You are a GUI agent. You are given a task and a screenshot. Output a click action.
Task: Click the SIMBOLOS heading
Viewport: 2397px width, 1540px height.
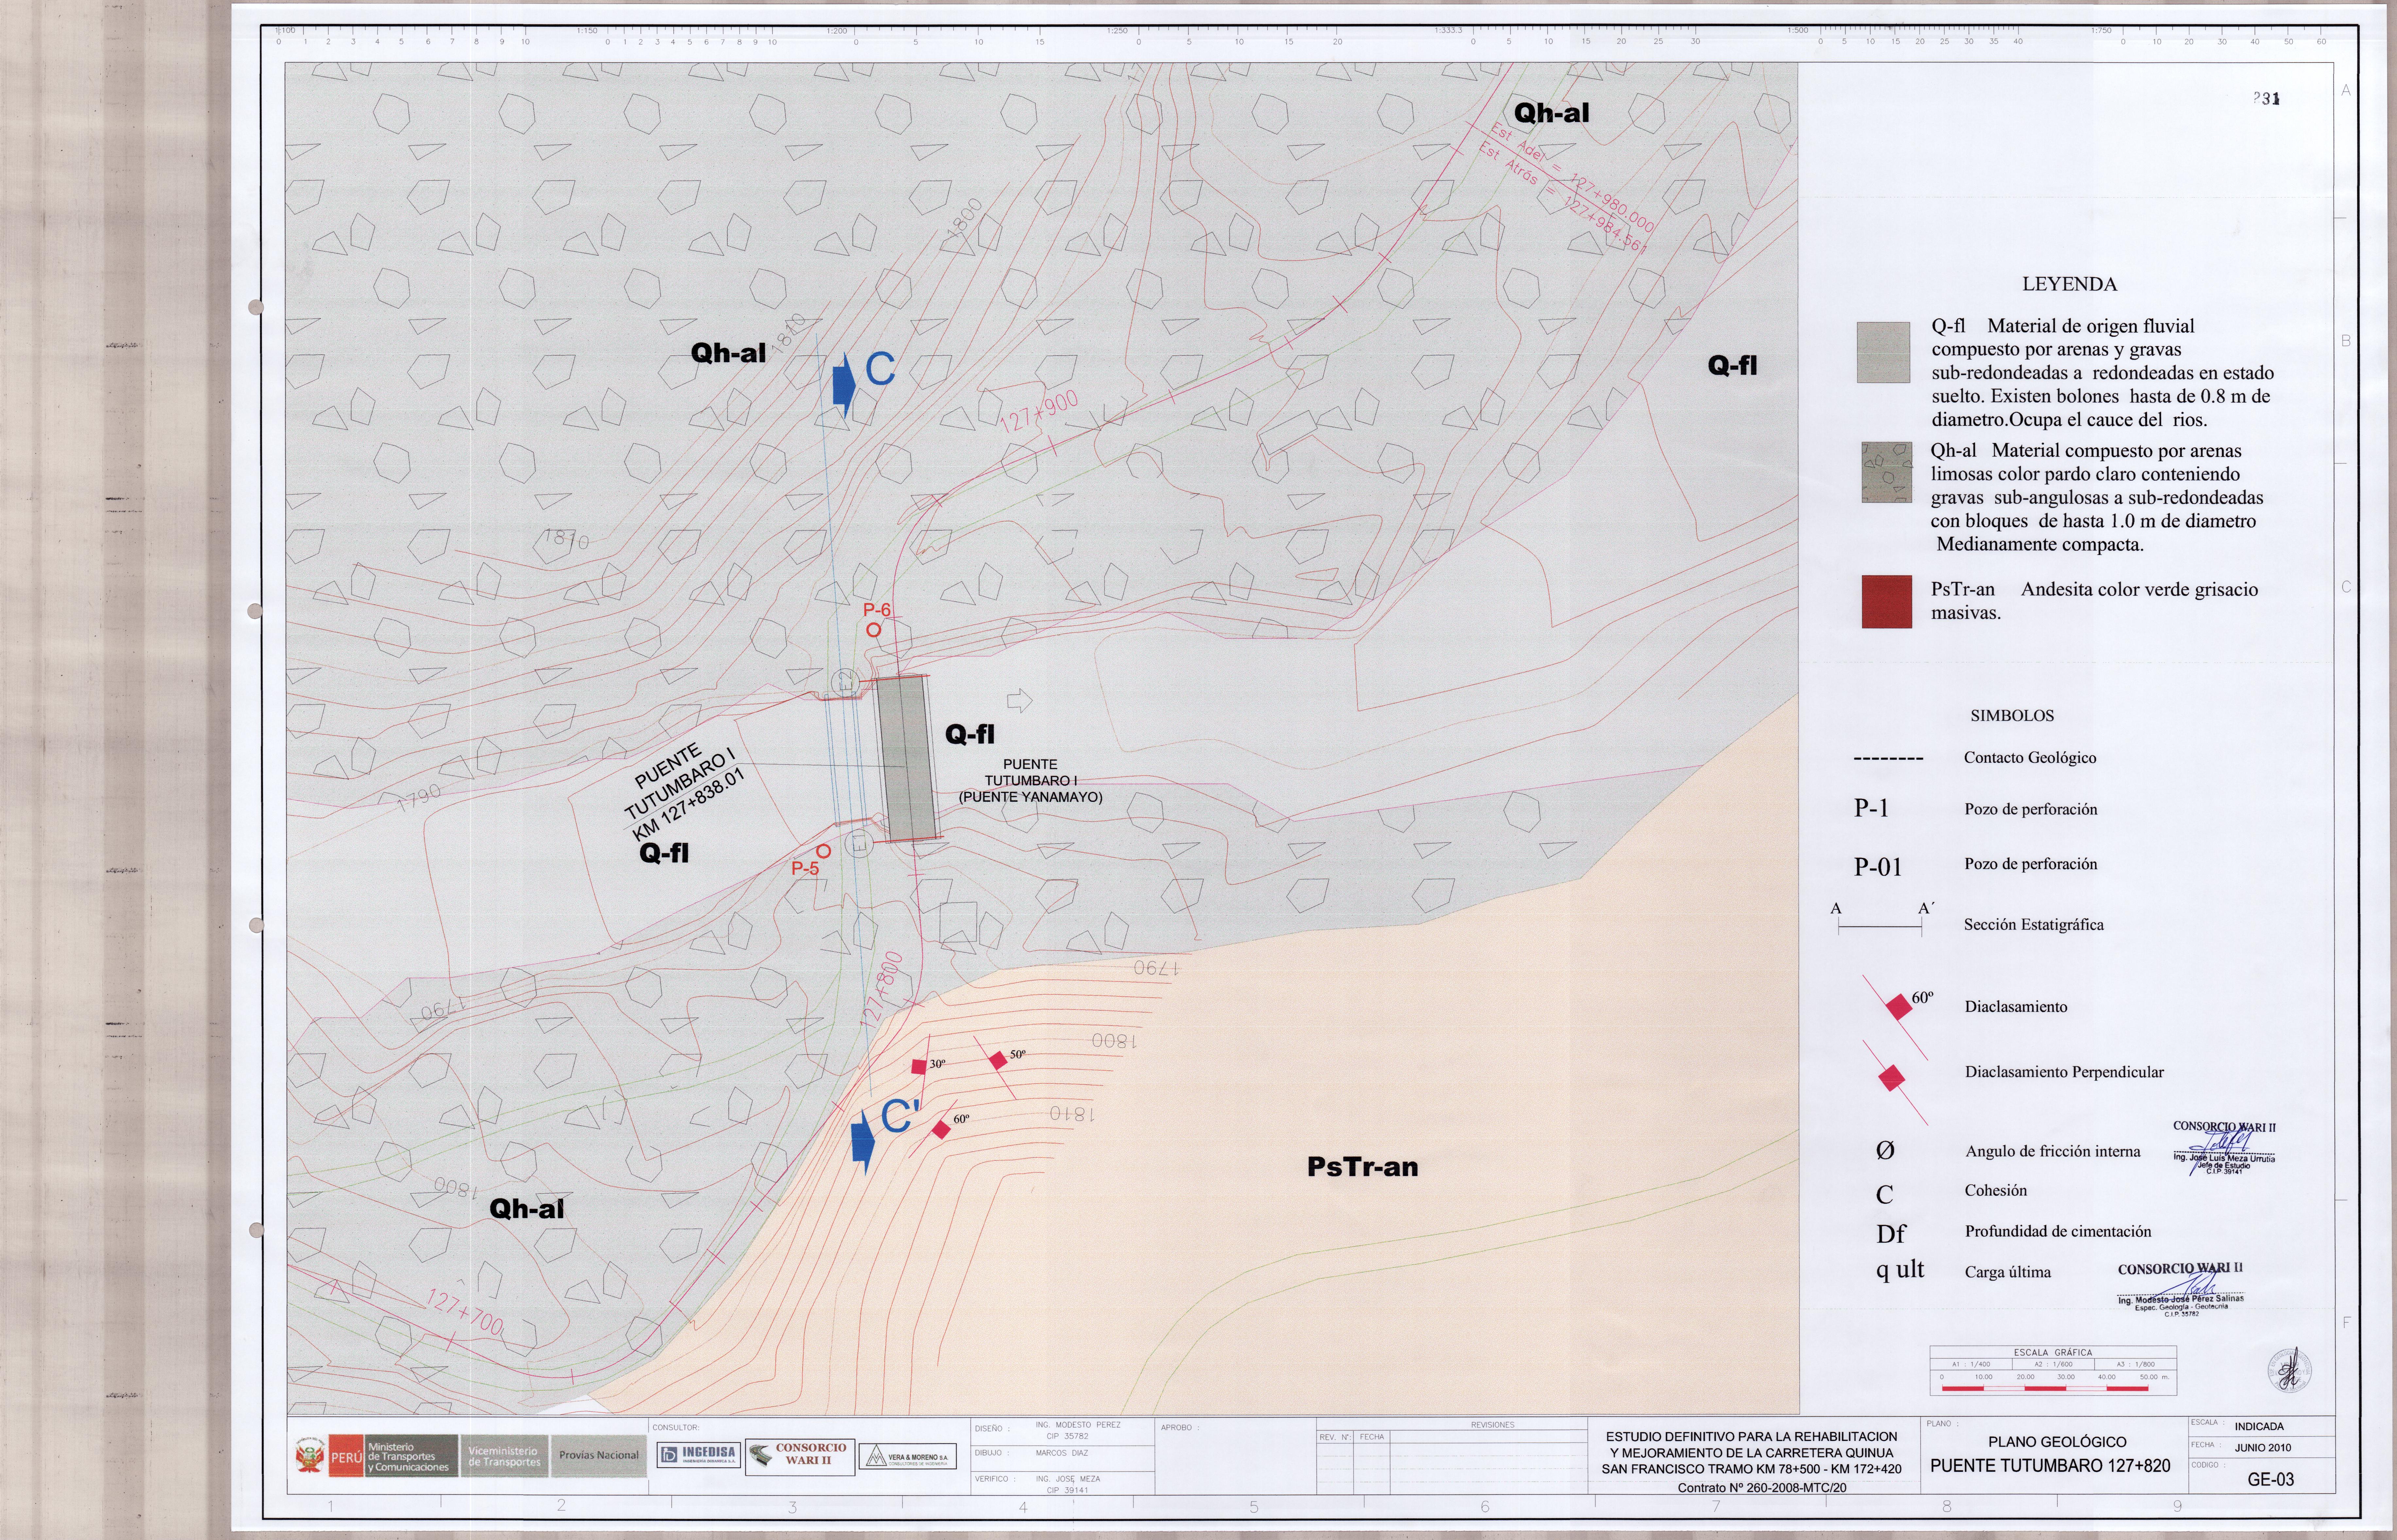point(2012,716)
